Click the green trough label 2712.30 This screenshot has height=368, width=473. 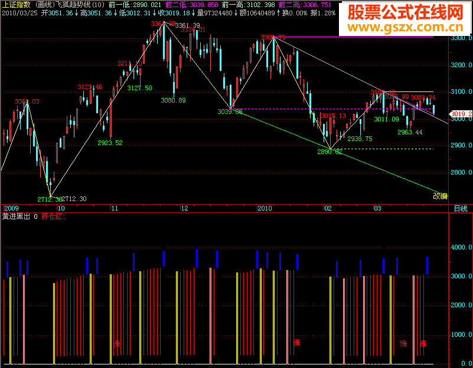50,199
